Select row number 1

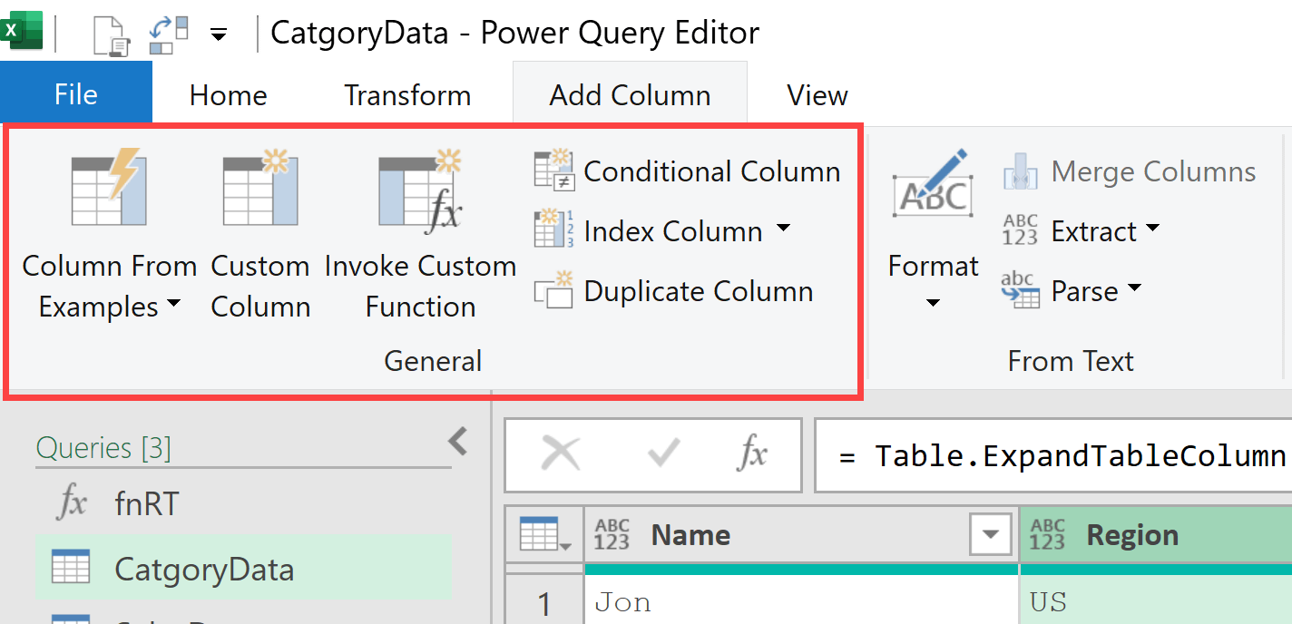(x=544, y=602)
